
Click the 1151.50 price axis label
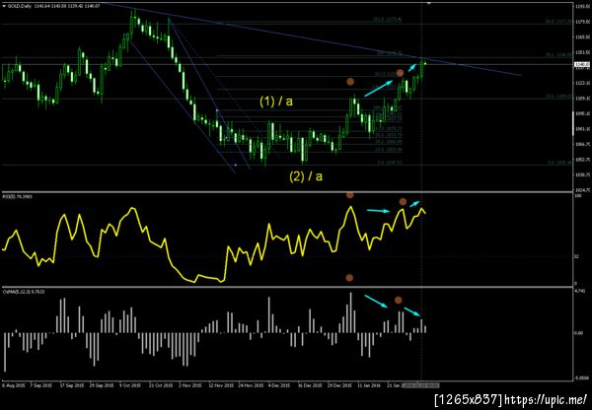[581, 52]
